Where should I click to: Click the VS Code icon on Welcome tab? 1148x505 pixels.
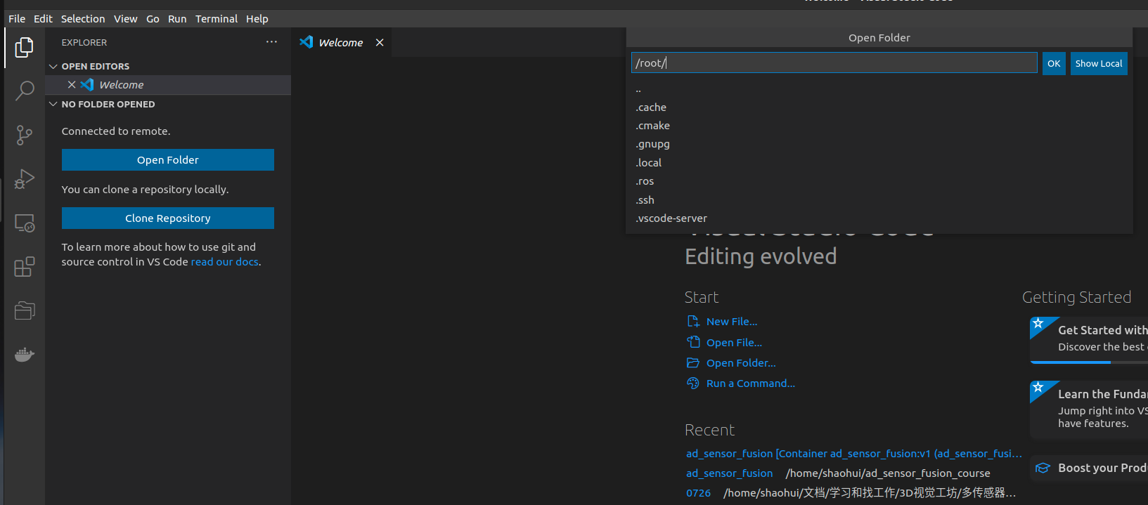point(307,42)
